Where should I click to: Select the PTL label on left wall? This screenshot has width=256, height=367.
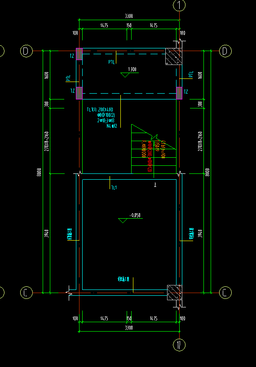pos(68,78)
